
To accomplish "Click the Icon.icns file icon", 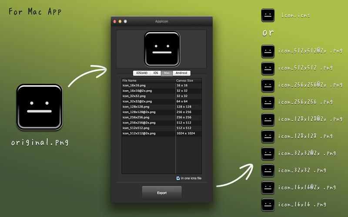I will (x=268, y=15).
